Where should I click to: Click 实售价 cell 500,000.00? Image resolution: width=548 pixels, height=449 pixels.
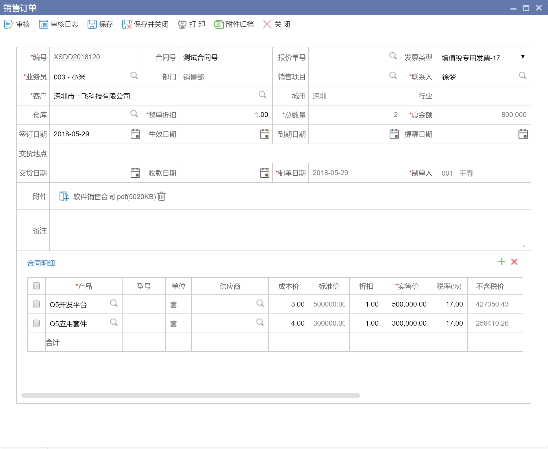point(407,304)
